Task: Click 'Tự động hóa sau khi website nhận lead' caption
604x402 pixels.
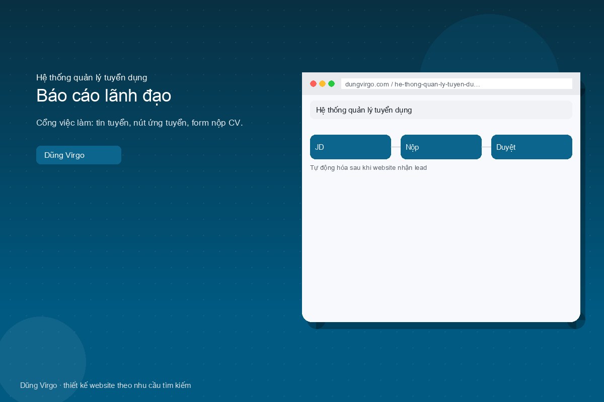Action: click(x=368, y=168)
